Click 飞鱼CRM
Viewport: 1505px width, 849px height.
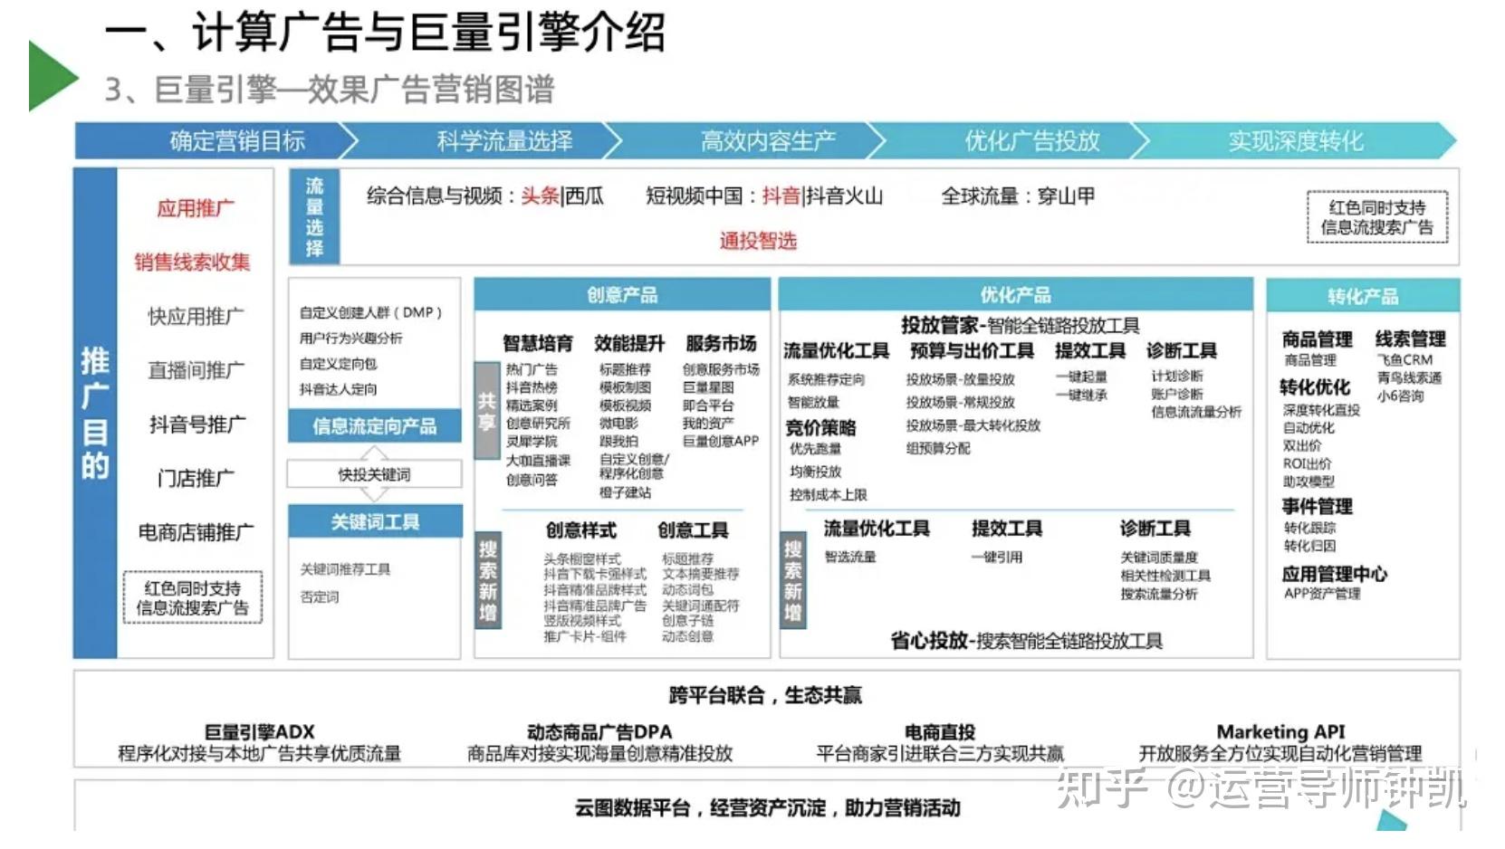(x=1404, y=360)
